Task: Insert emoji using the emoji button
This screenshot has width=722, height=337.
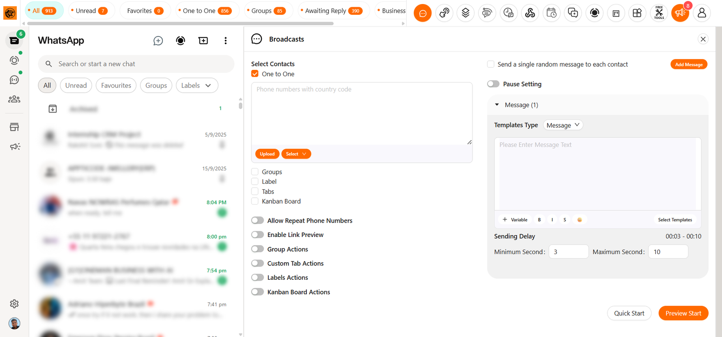Action: [579, 220]
